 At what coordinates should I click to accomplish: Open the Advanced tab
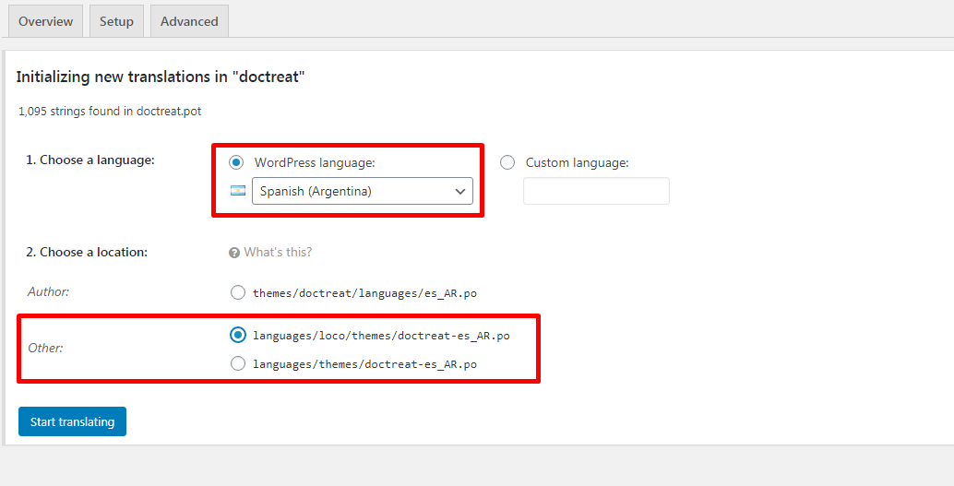tap(189, 21)
